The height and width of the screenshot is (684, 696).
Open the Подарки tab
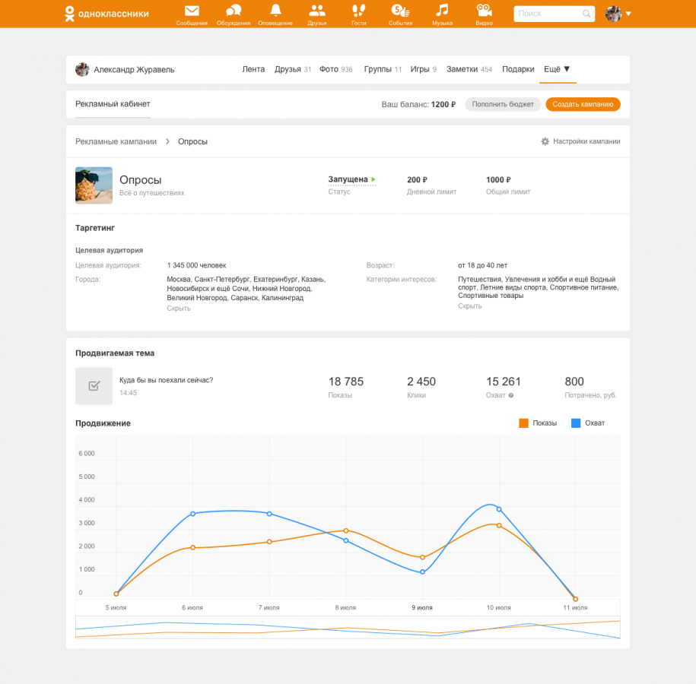pyautogui.click(x=518, y=69)
